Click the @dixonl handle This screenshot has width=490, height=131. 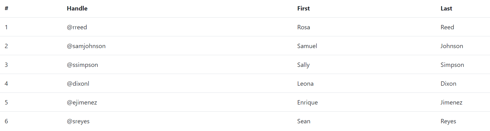(x=78, y=84)
